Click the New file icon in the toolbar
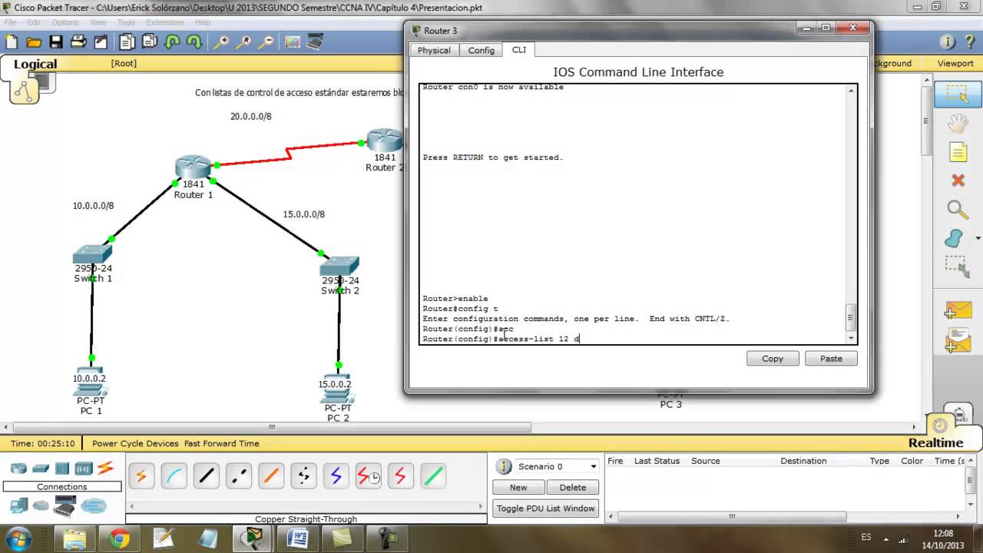This screenshot has height=553, width=983. pyautogui.click(x=12, y=42)
